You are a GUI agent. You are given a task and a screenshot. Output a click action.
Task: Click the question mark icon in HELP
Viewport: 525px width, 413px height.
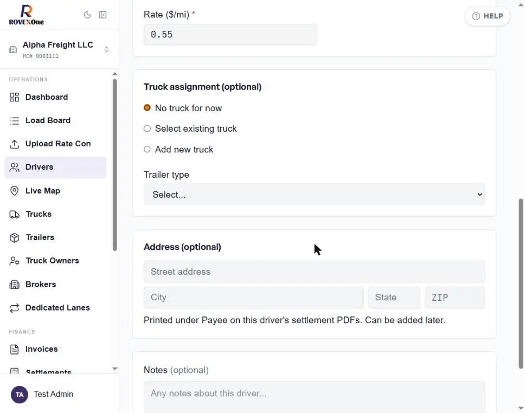pyautogui.click(x=476, y=16)
